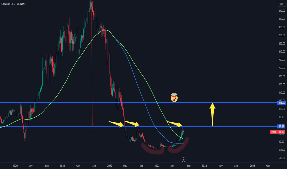Click the 300.00 price axis value
The height and width of the screenshot is (169, 287).
click(x=282, y=27)
